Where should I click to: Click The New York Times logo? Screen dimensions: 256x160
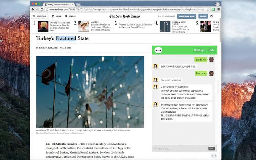pos(124,16)
